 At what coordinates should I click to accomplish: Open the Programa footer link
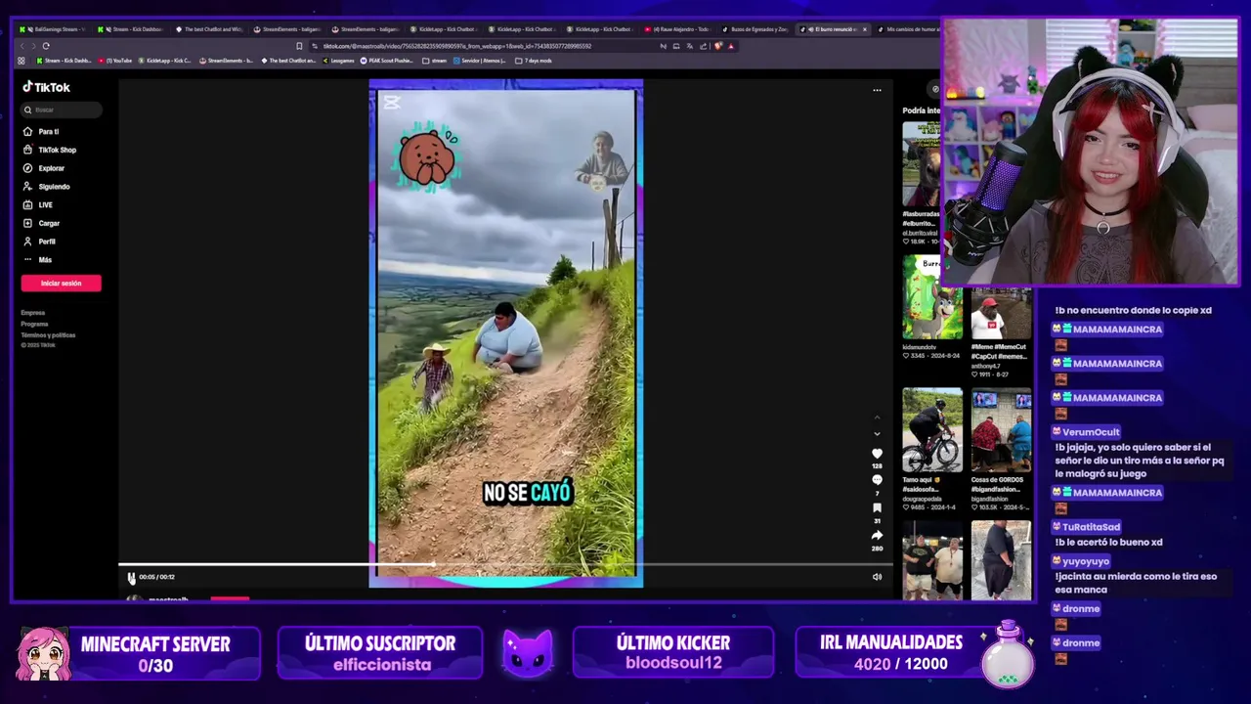[34, 324]
